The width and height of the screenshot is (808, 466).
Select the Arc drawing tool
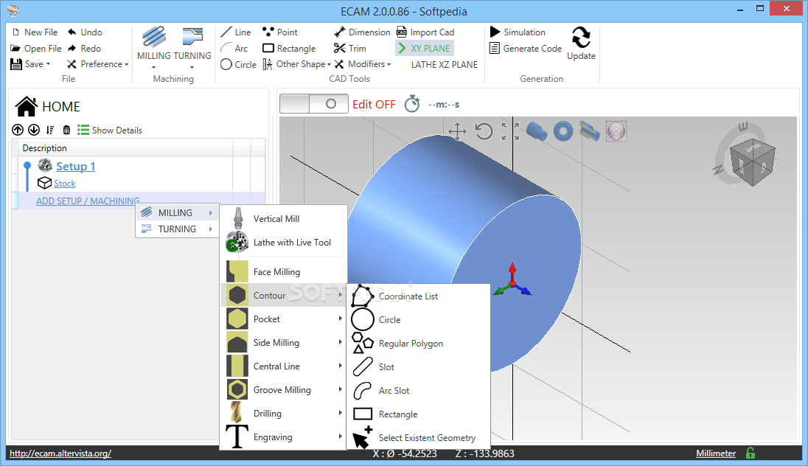234,48
